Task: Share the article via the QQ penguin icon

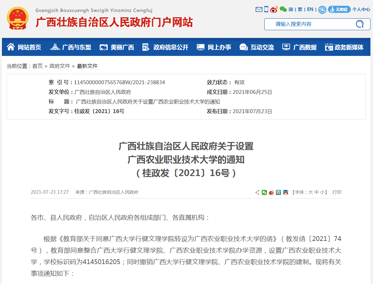Action: (x=285, y=192)
